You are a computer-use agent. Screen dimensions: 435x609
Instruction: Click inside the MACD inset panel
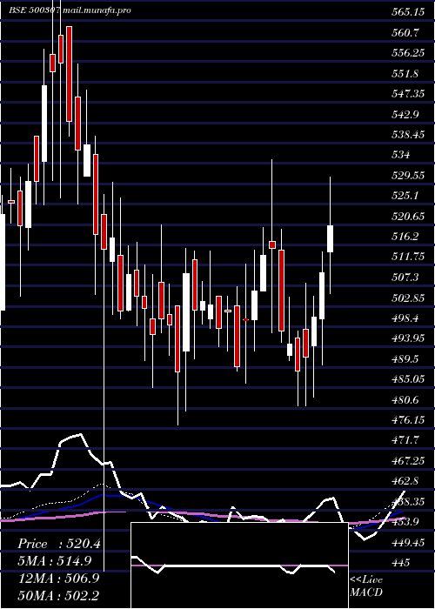(239, 565)
